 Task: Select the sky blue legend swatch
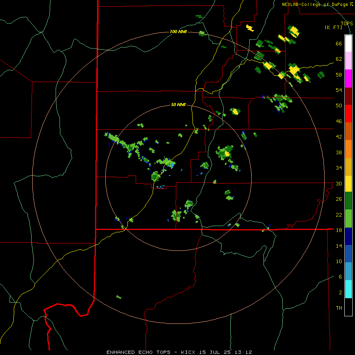pyautogui.click(x=348, y=271)
